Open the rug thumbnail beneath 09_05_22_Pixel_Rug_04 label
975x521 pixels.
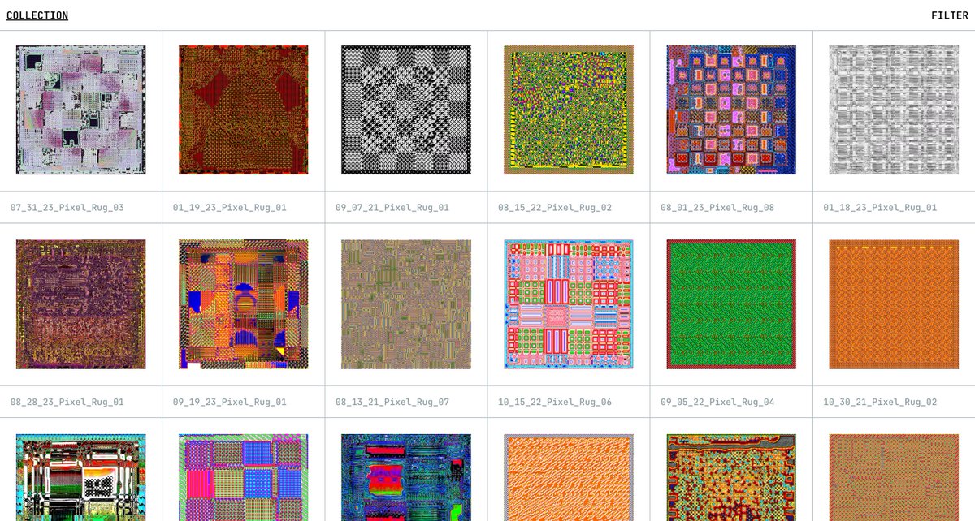(731, 478)
